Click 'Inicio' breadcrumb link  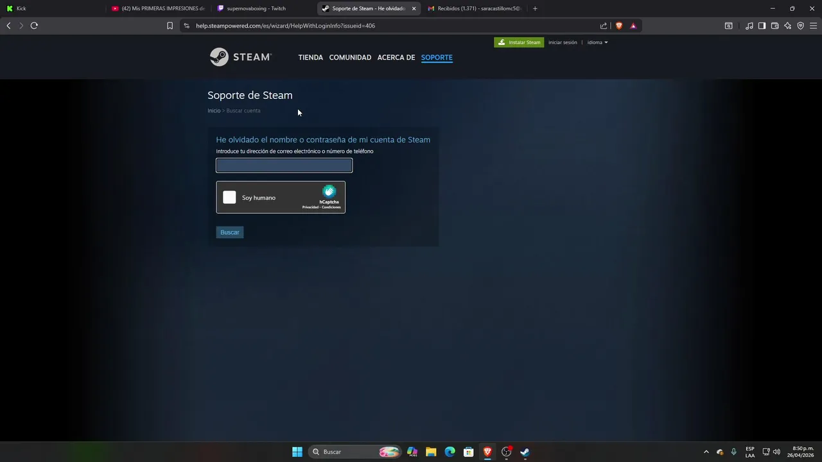click(214, 110)
